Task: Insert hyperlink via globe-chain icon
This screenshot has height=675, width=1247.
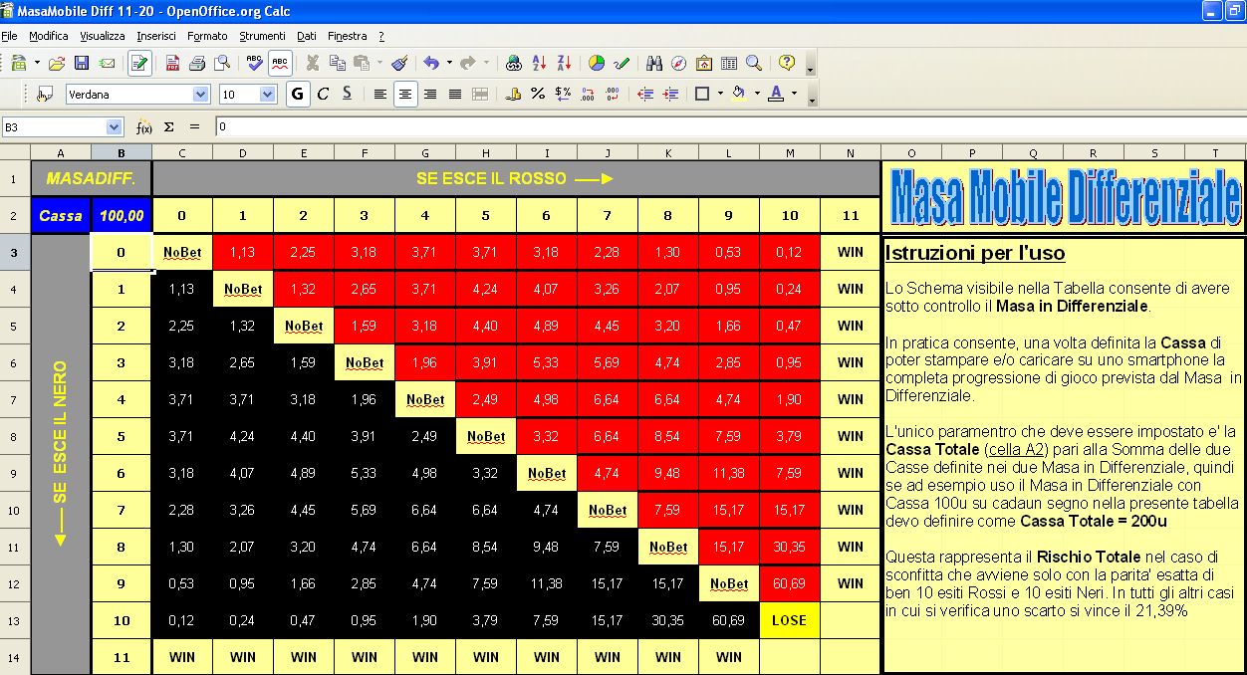Action: pyautogui.click(x=514, y=63)
